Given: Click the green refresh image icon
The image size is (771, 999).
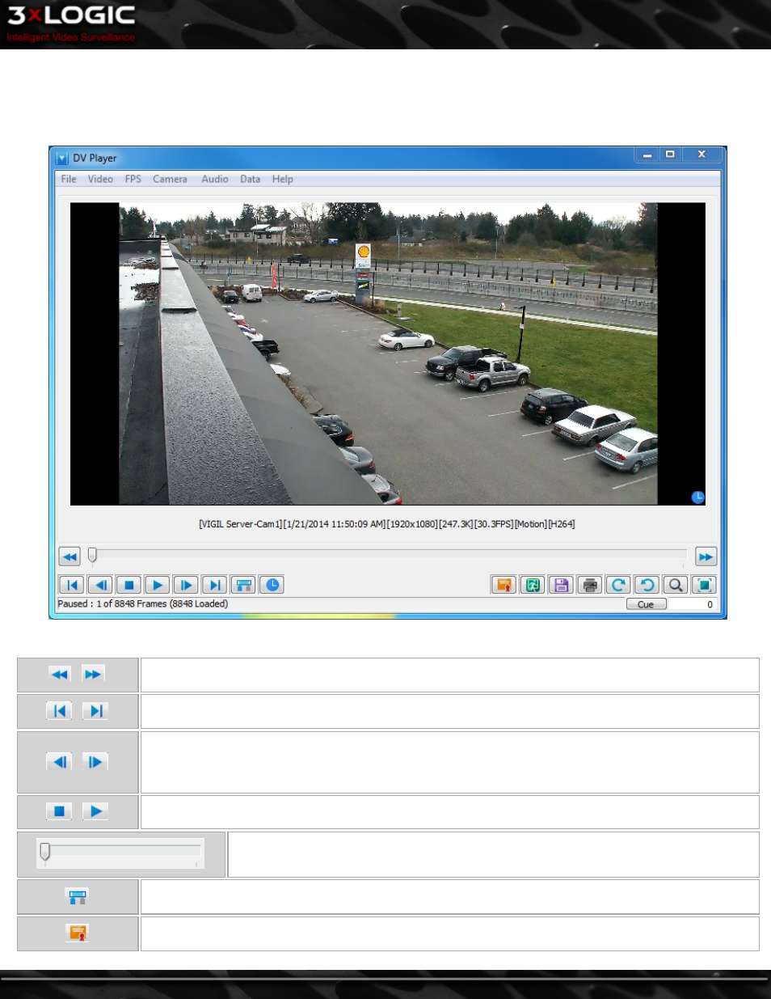Looking at the screenshot, I should pyautogui.click(x=533, y=585).
